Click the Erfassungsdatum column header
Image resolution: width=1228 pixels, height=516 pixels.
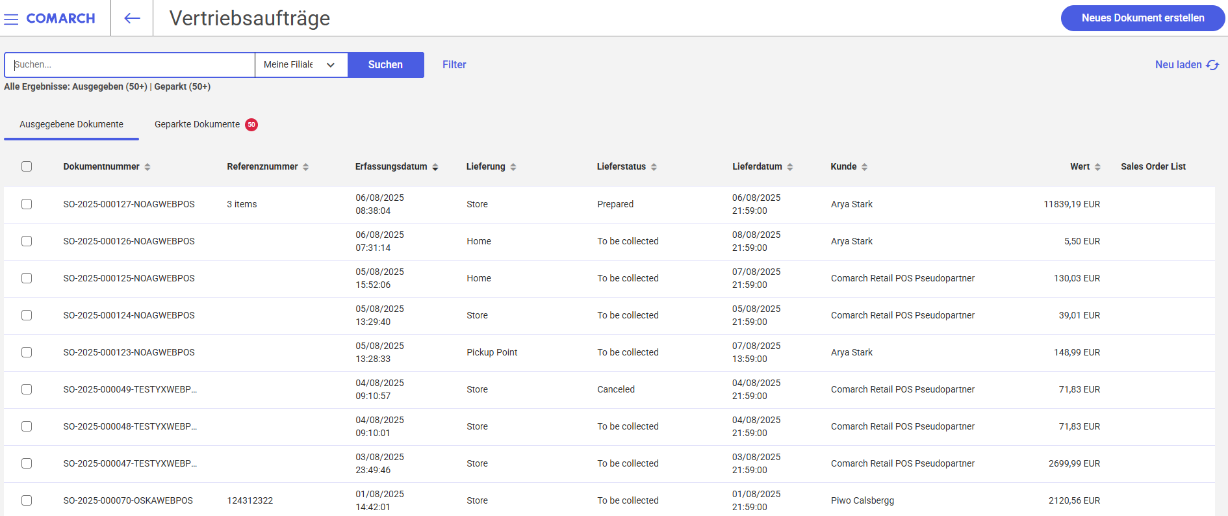click(391, 166)
